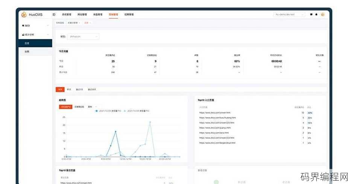Click today's bounce rate 60%
348x184 pixels.
click(237, 61)
